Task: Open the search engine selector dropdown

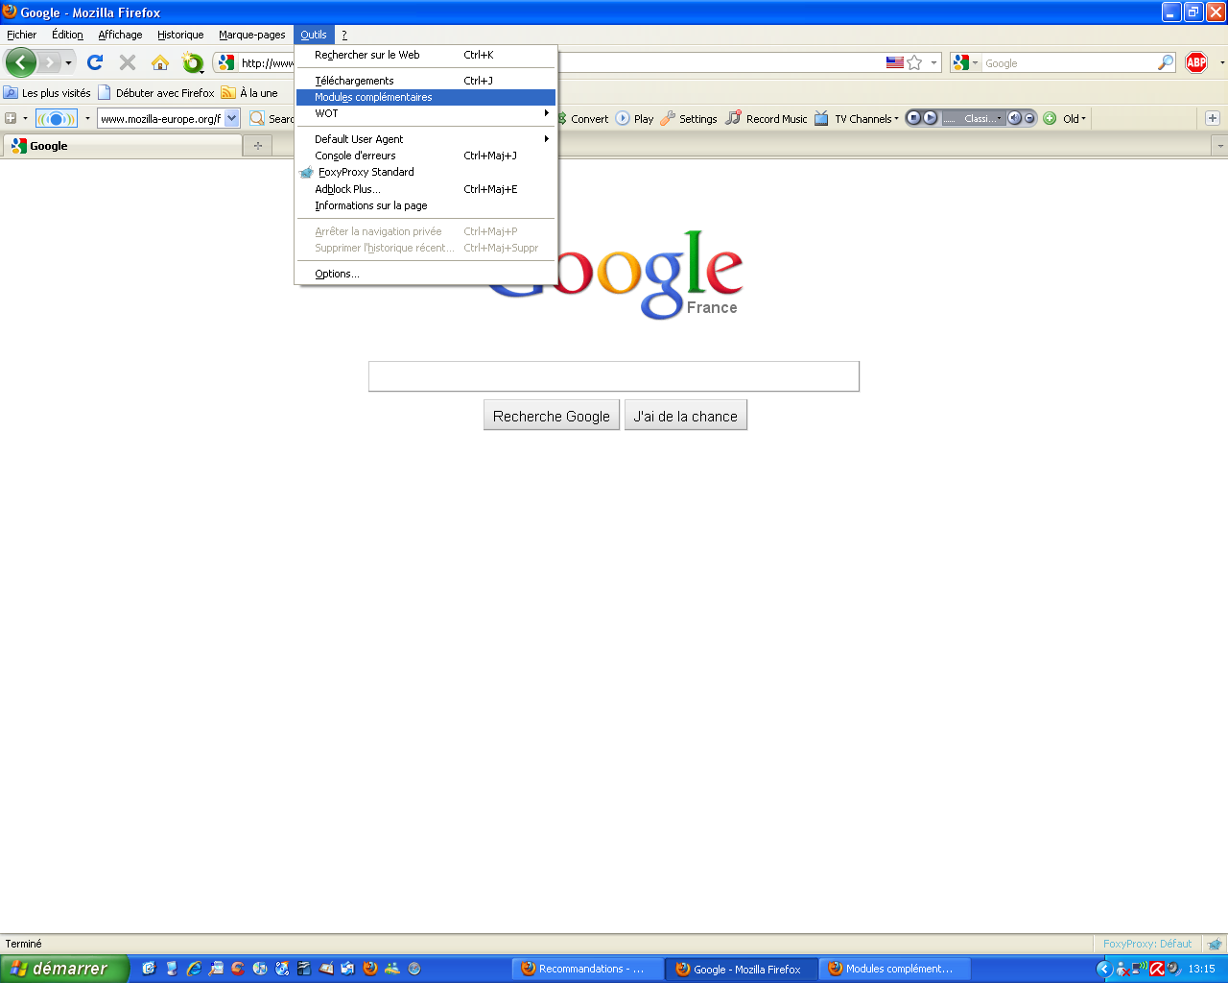Action: pos(965,62)
